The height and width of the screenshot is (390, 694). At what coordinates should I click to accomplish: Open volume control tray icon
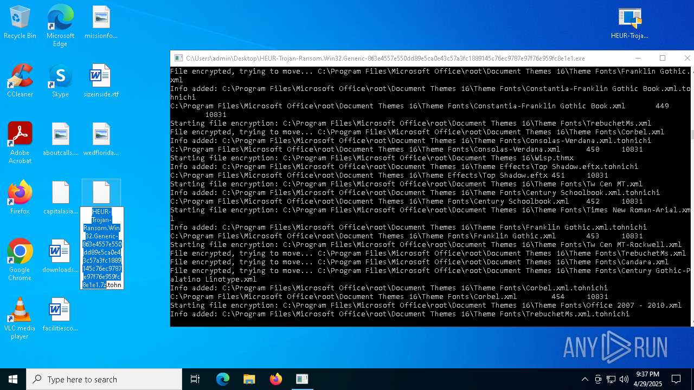(624, 379)
